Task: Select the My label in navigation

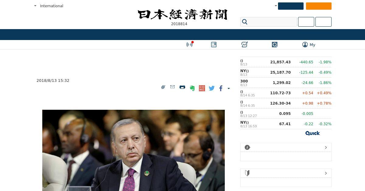Action: (x=312, y=45)
